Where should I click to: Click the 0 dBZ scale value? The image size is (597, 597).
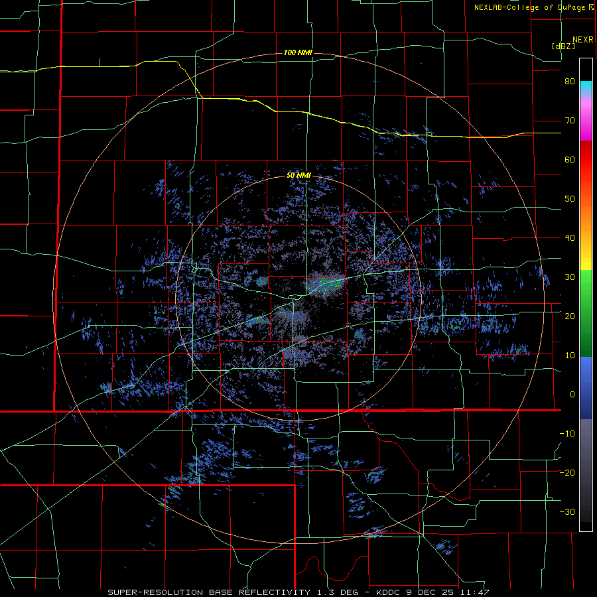[x=572, y=395]
